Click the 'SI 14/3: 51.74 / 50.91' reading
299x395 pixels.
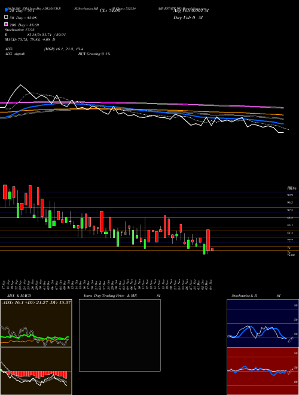click(x=47, y=35)
